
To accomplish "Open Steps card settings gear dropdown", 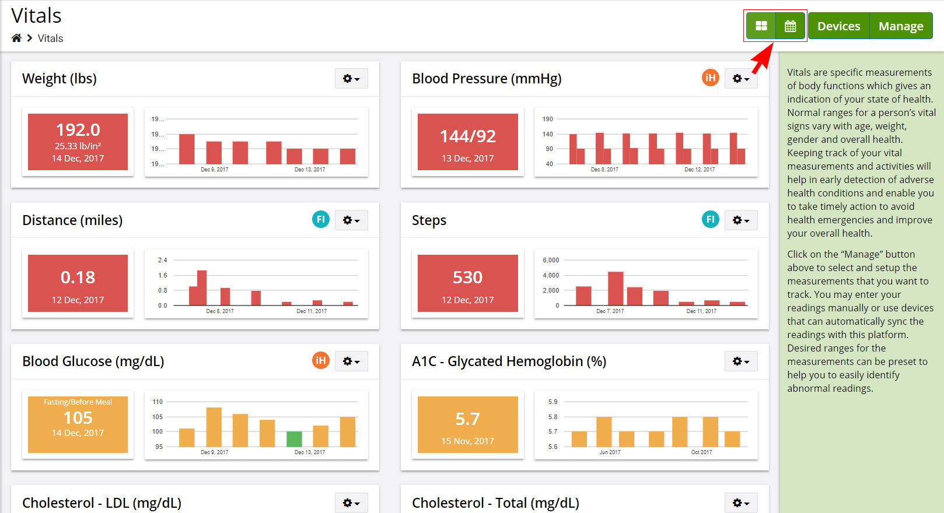I will click(741, 220).
